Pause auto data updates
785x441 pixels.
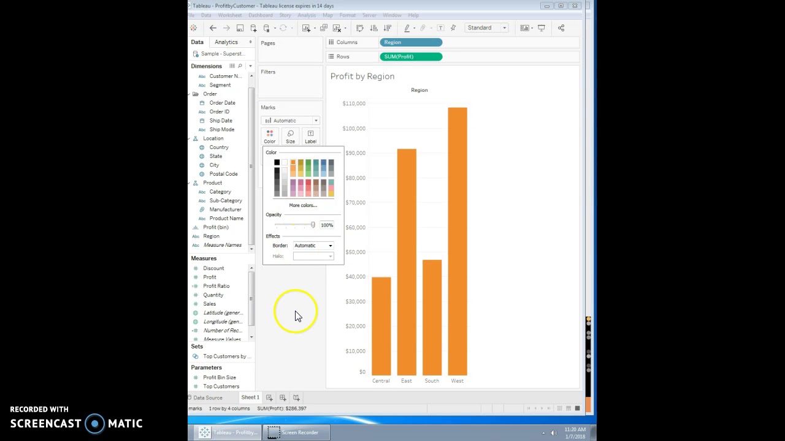point(267,28)
